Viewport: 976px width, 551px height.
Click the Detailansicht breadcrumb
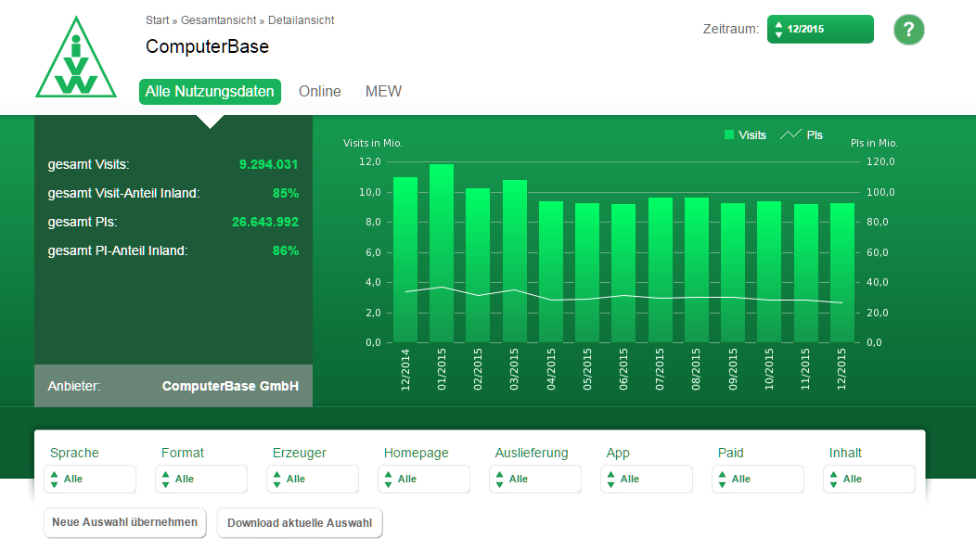[x=302, y=20]
